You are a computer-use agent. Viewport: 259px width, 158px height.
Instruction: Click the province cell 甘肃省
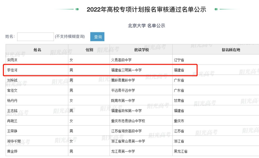tap(179, 101)
